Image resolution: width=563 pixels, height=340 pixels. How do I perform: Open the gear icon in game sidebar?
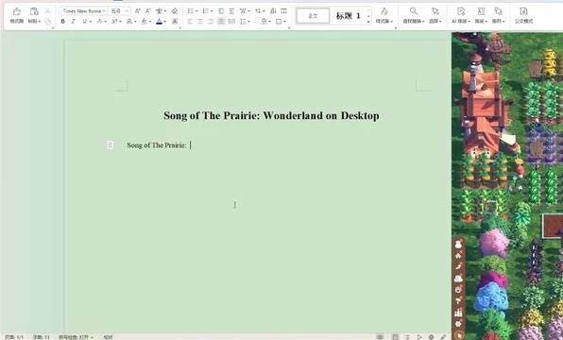[458, 324]
